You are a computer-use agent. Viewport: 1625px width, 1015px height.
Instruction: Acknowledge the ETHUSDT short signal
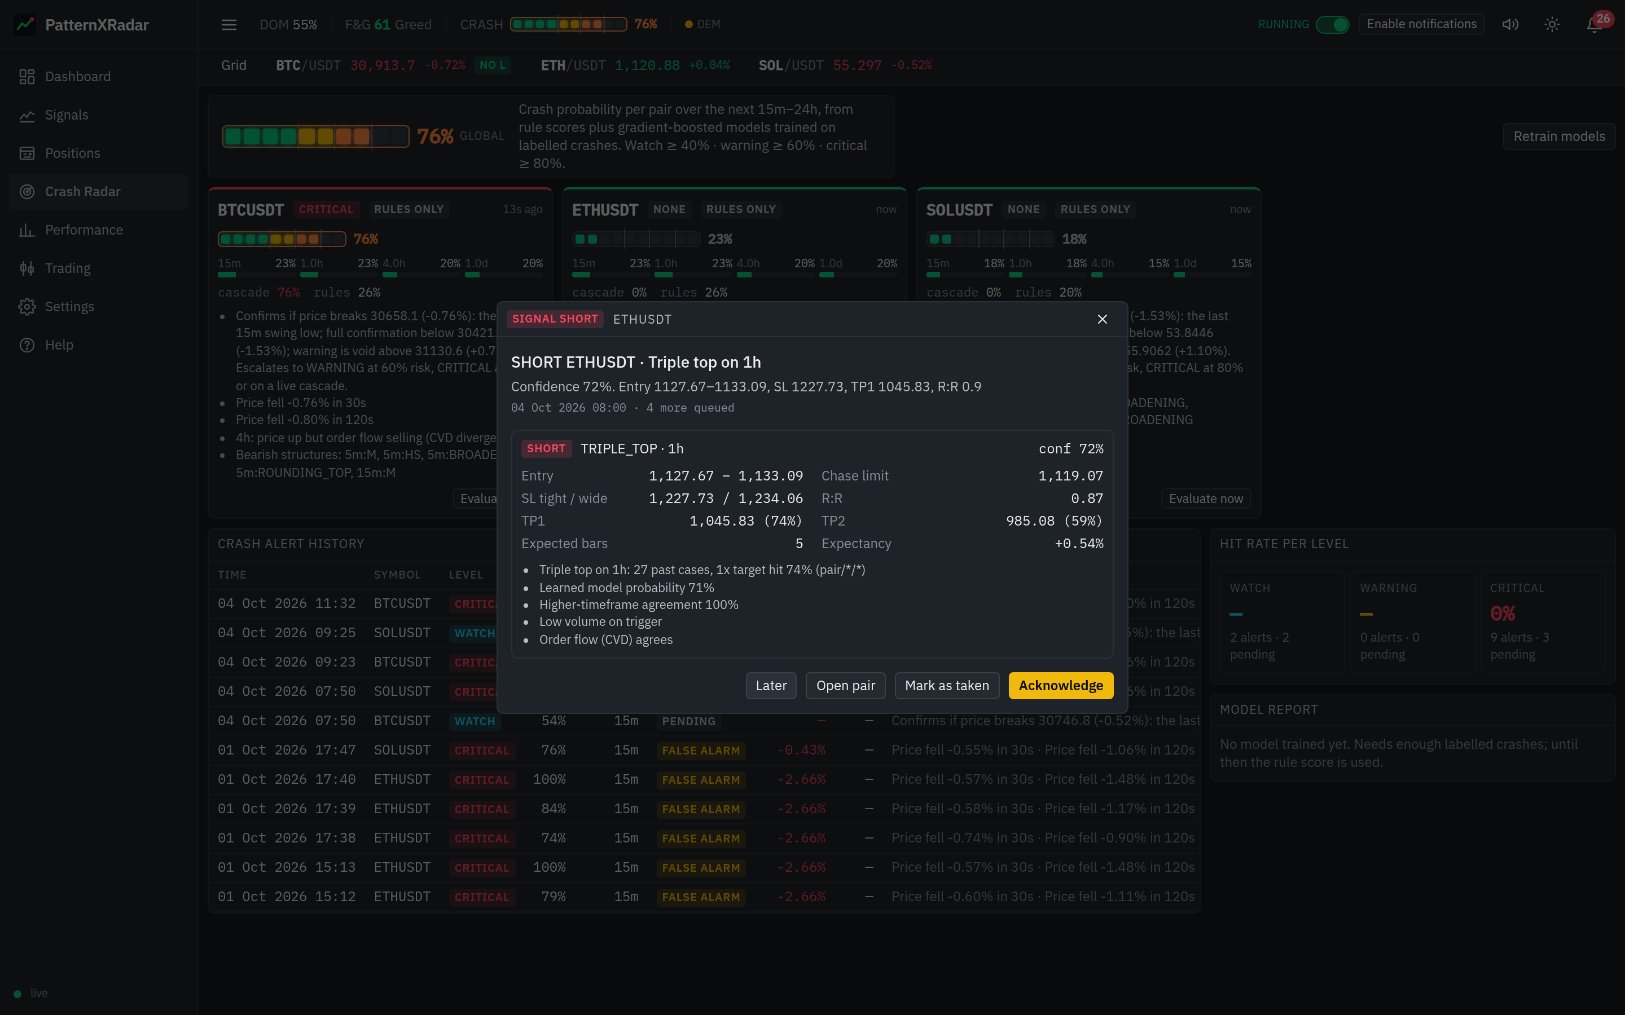(1060, 685)
